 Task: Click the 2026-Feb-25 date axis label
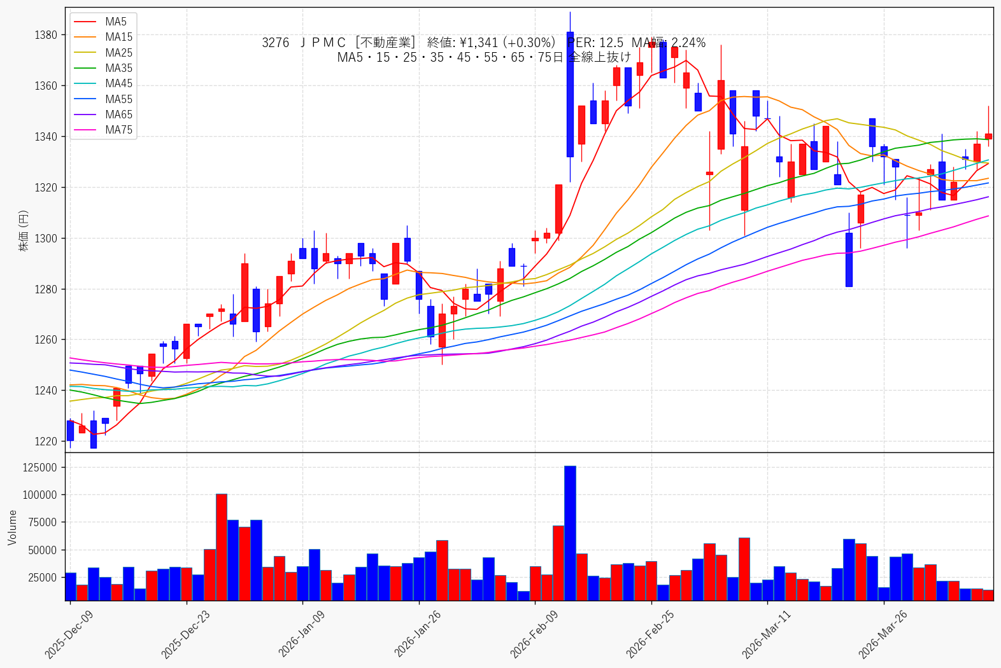pos(650,634)
